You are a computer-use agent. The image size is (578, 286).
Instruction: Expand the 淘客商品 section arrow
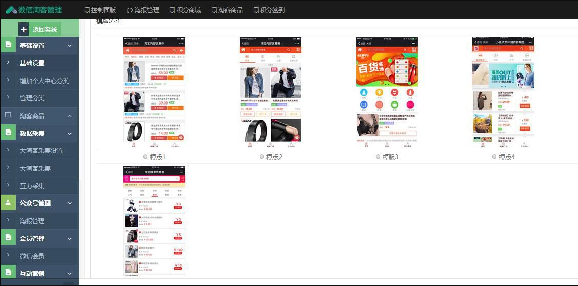pyautogui.click(x=70, y=116)
